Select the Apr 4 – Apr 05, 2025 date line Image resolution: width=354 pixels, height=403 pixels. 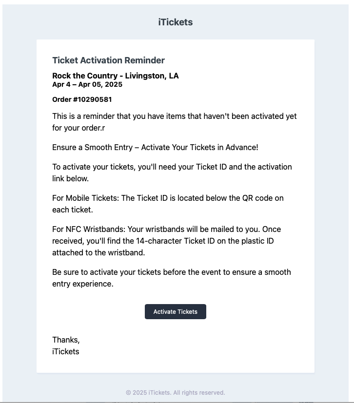pos(87,84)
